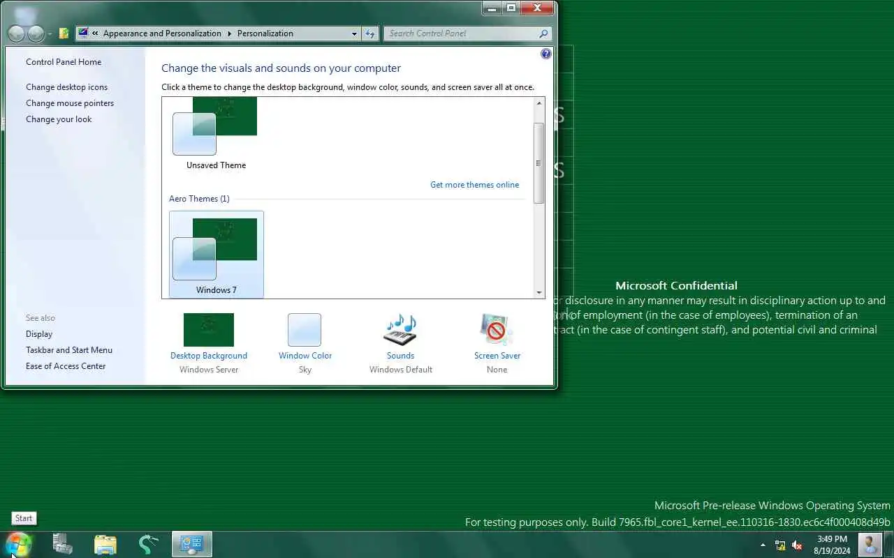Refresh the Personalization page
This screenshot has width=894, height=558.
coord(370,33)
